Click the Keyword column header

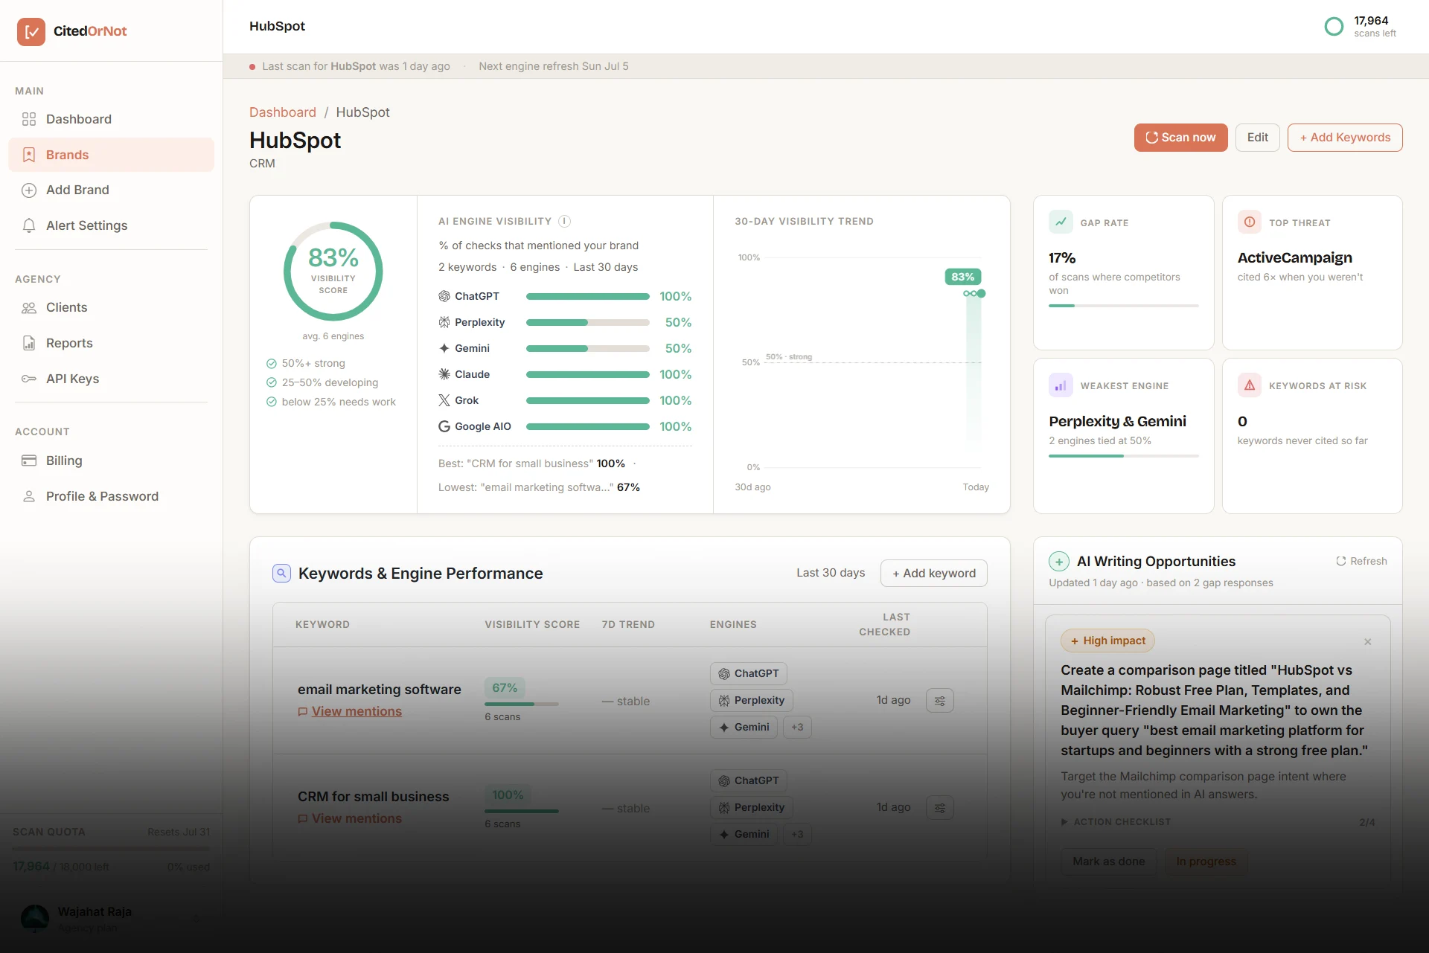[x=322, y=624]
